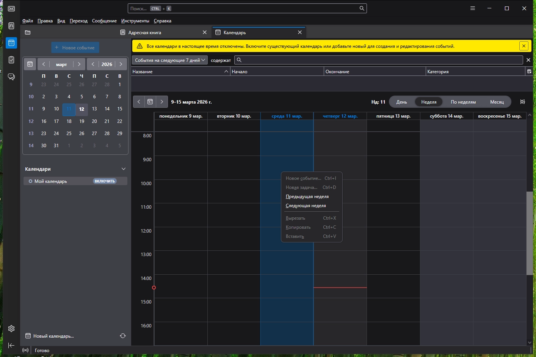Open settings gear in sidebar
The image size is (536, 357).
pos(11,329)
